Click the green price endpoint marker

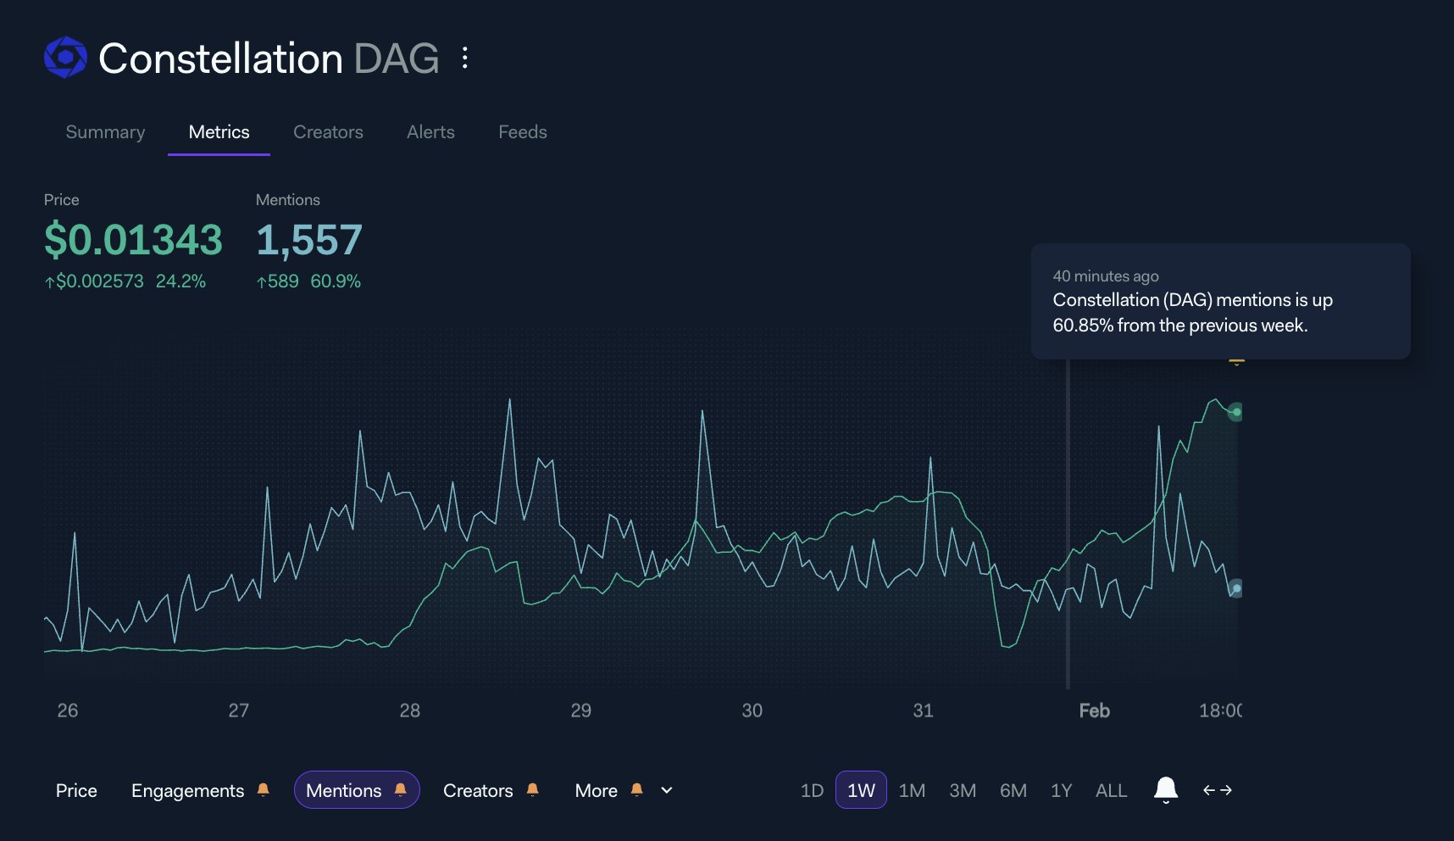click(x=1236, y=412)
